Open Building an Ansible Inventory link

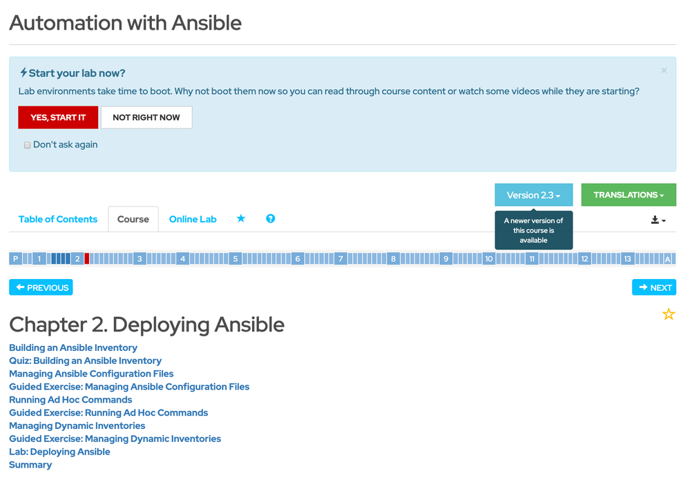[73, 348]
